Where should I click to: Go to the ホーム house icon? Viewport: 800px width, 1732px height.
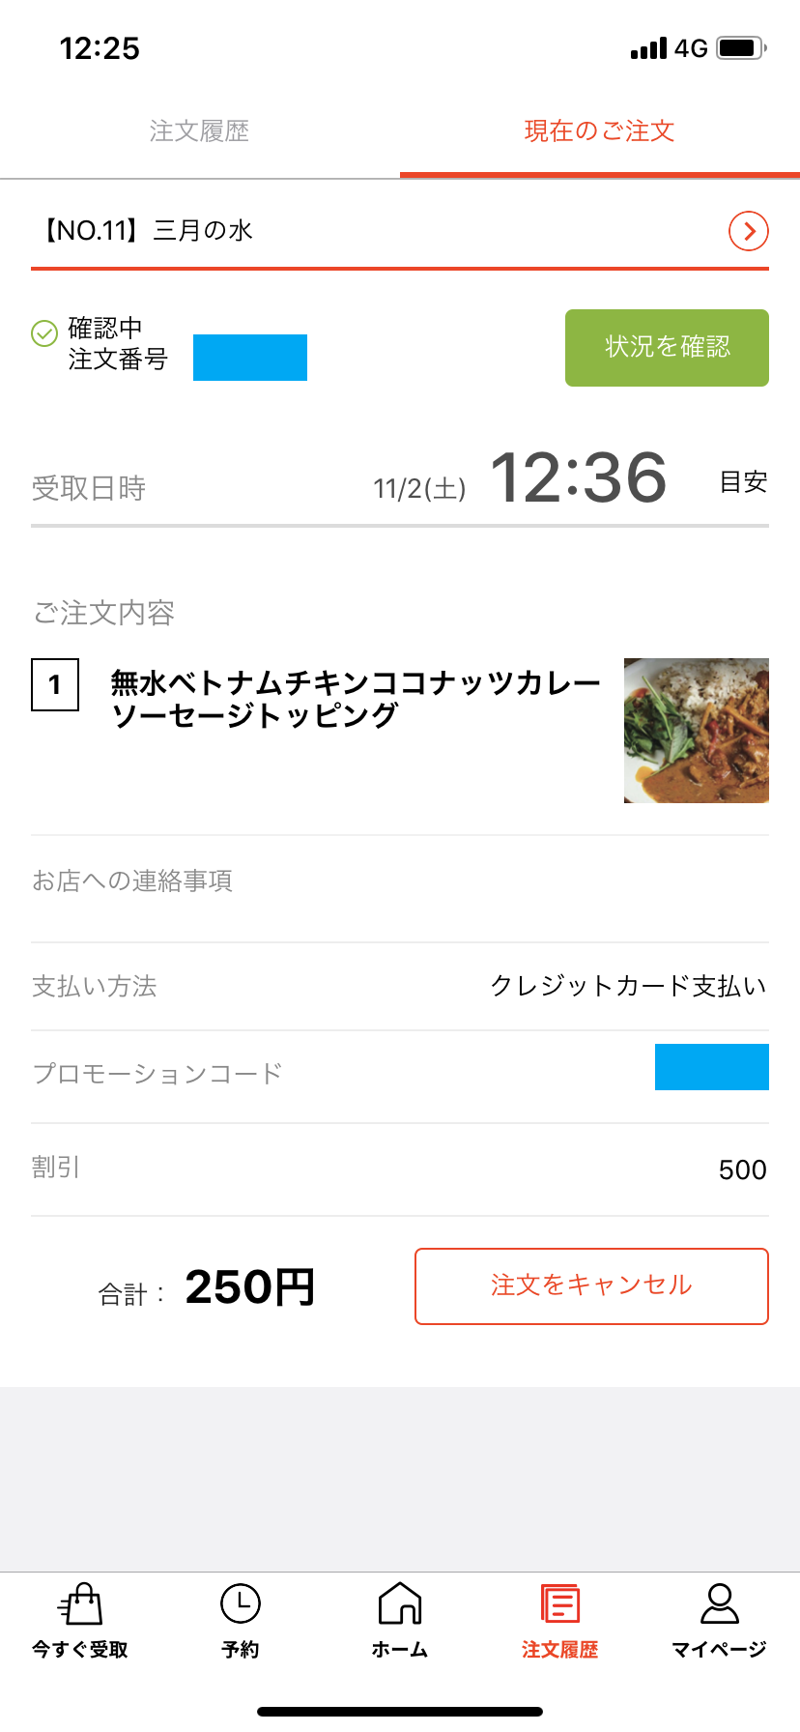(x=400, y=1605)
